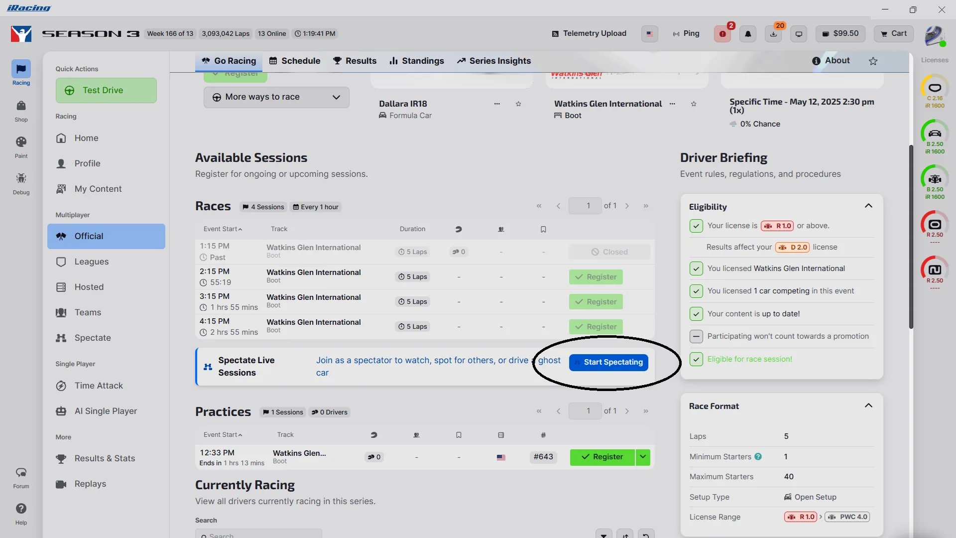956x538 pixels.
Task: Expand More ways to race dropdown
Action: point(276,97)
